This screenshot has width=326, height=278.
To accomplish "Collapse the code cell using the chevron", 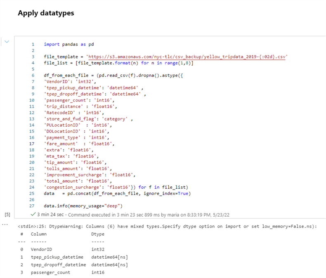I will point(7,42).
